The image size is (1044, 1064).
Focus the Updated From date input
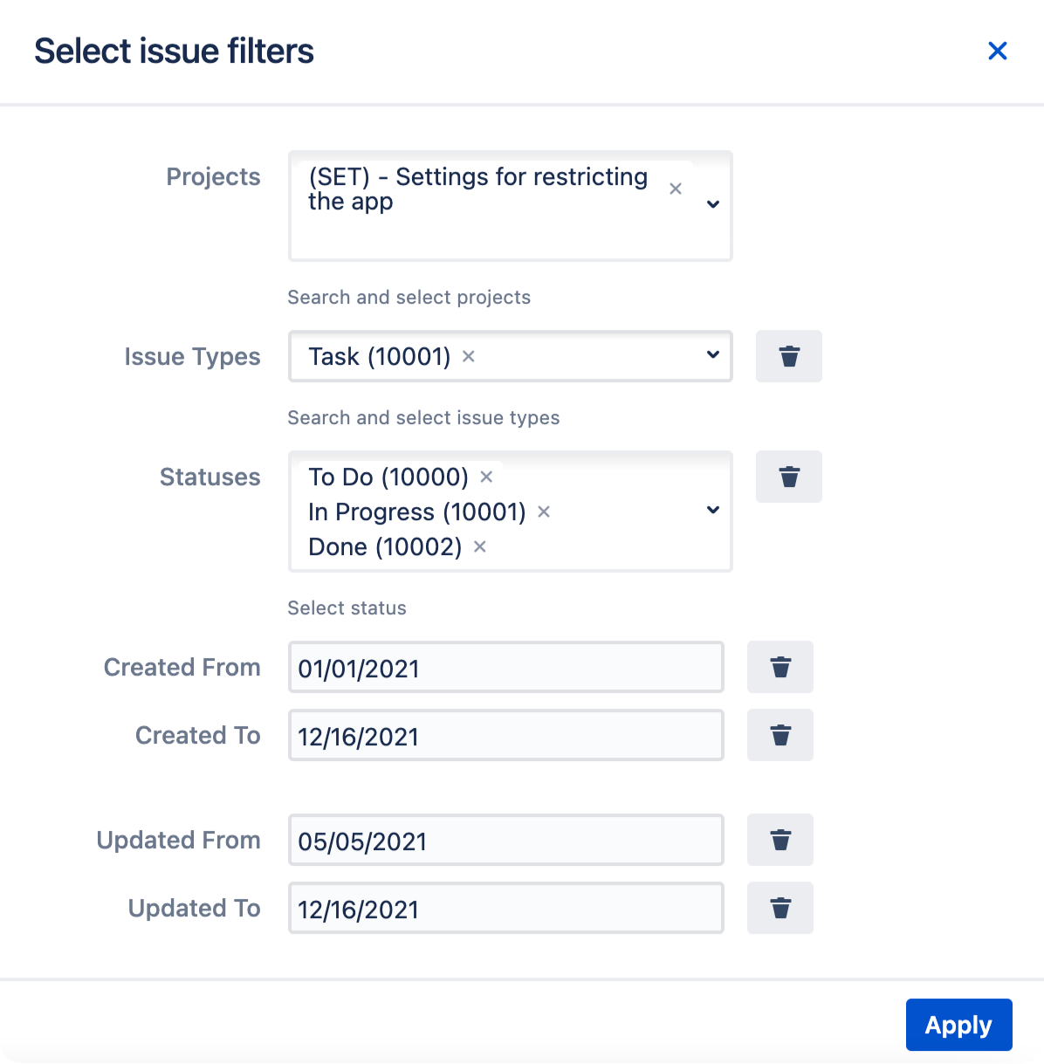pos(506,840)
